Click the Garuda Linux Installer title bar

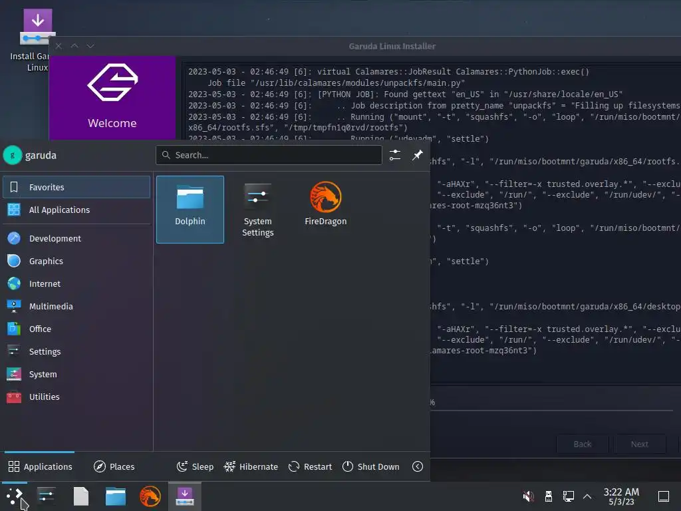392,46
